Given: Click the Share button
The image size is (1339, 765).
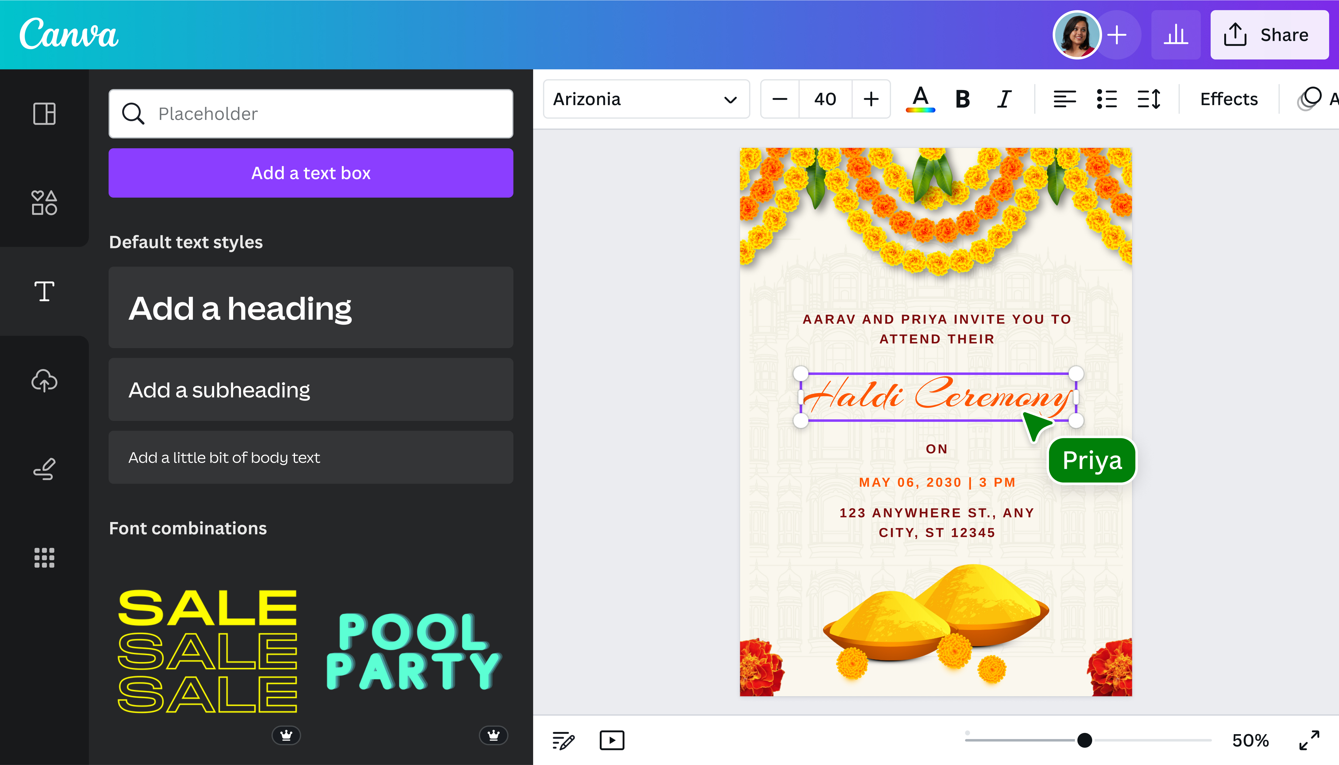Looking at the screenshot, I should (x=1270, y=35).
